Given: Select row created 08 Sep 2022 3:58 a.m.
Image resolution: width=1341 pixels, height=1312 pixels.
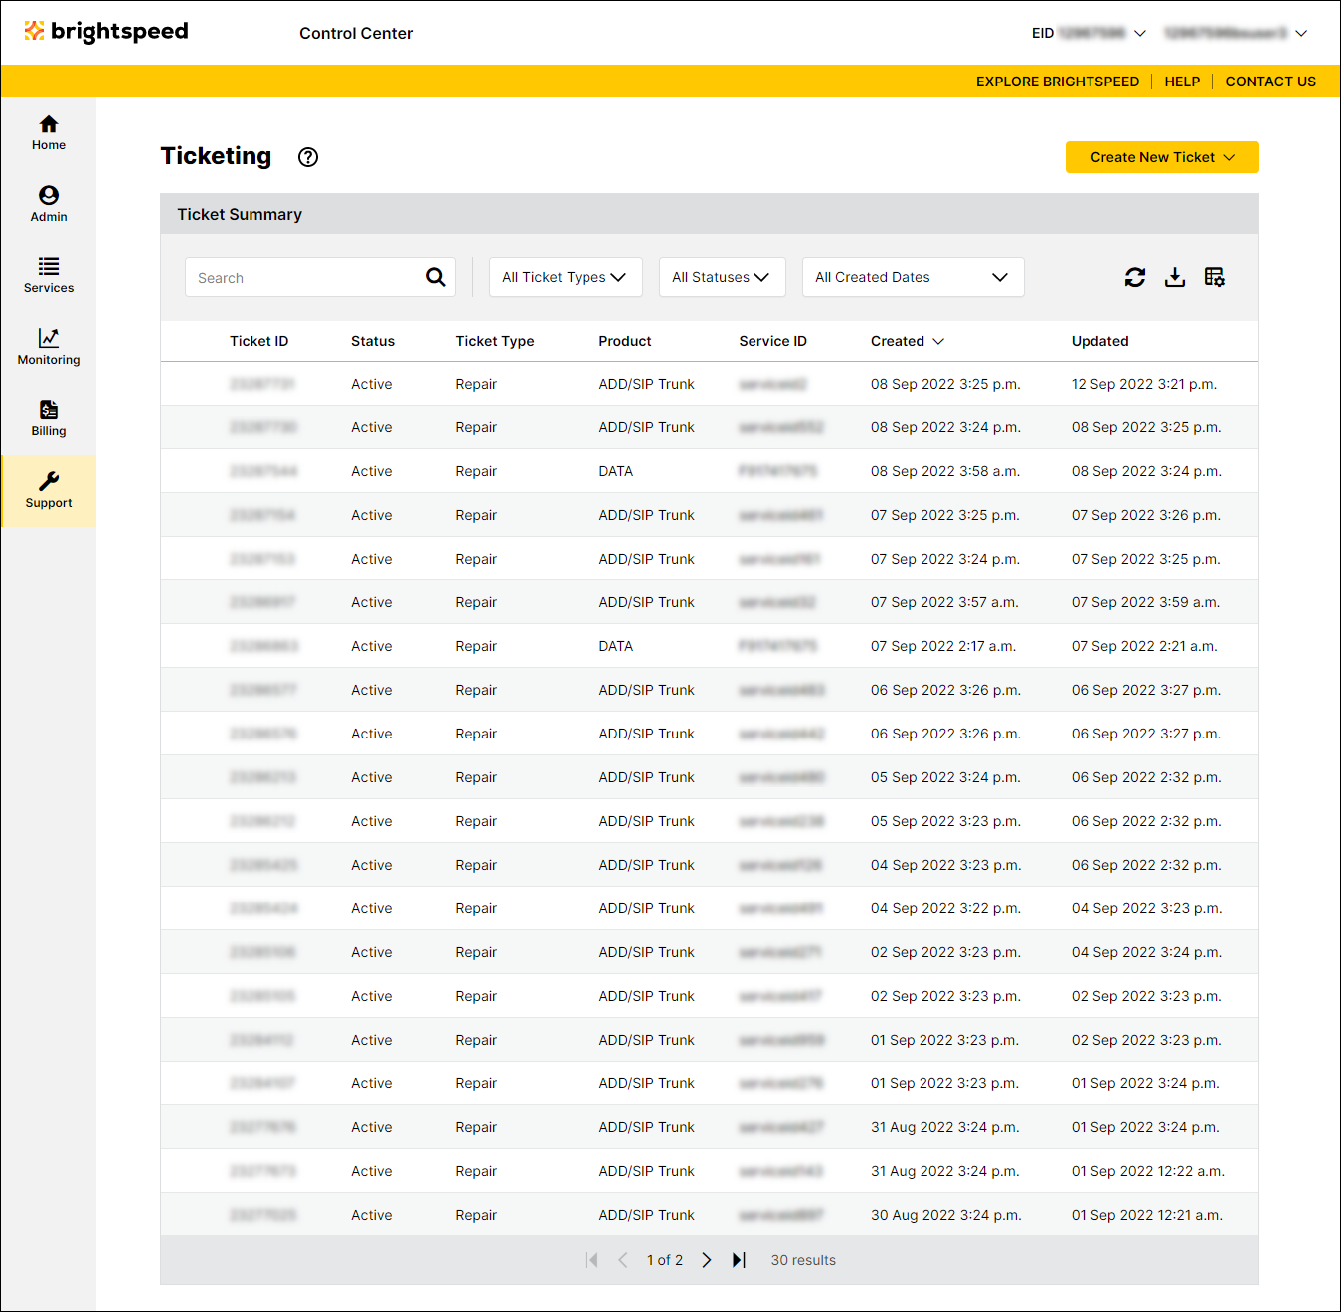Looking at the screenshot, I should pos(710,471).
